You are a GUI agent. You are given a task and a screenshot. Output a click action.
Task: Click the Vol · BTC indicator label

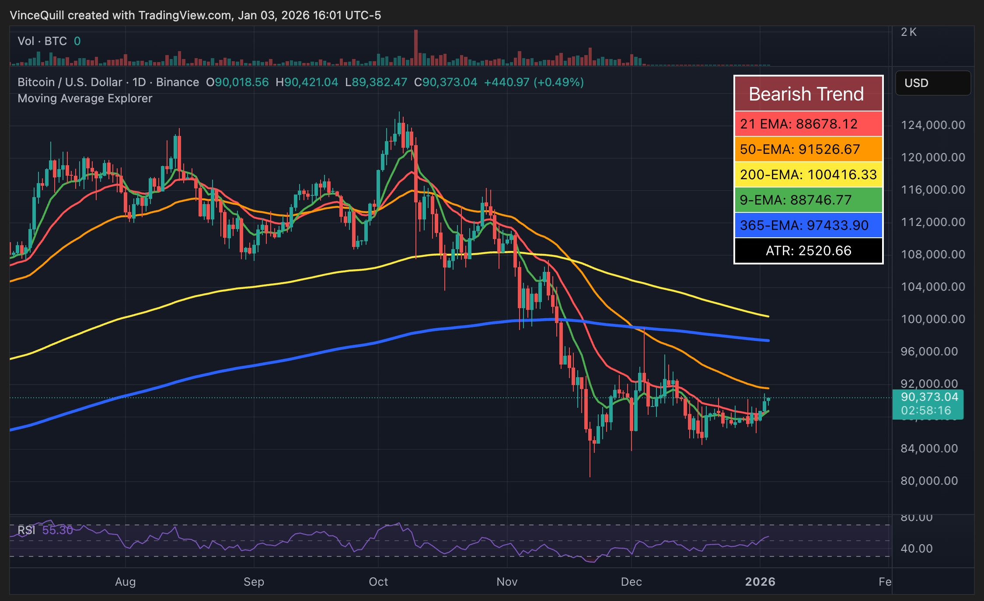[x=42, y=41]
